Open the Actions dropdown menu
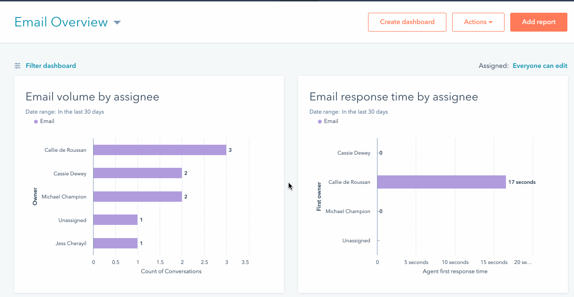 (478, 22)
